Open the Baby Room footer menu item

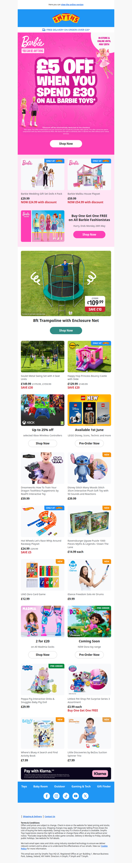click(x=40, y=786)
